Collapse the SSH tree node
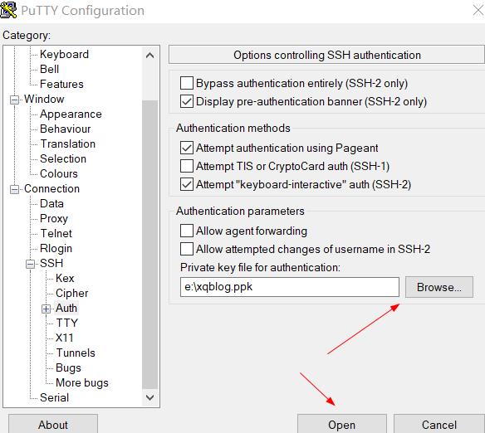Screen dimensions: 485x433 click(x=30, y=264)
